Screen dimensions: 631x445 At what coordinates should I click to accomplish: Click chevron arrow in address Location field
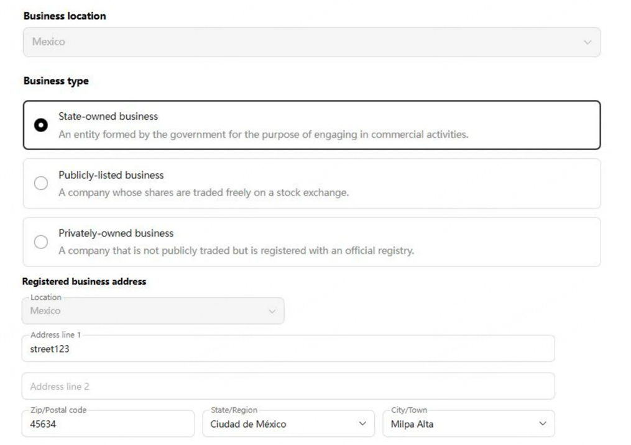tap(272, 312)
